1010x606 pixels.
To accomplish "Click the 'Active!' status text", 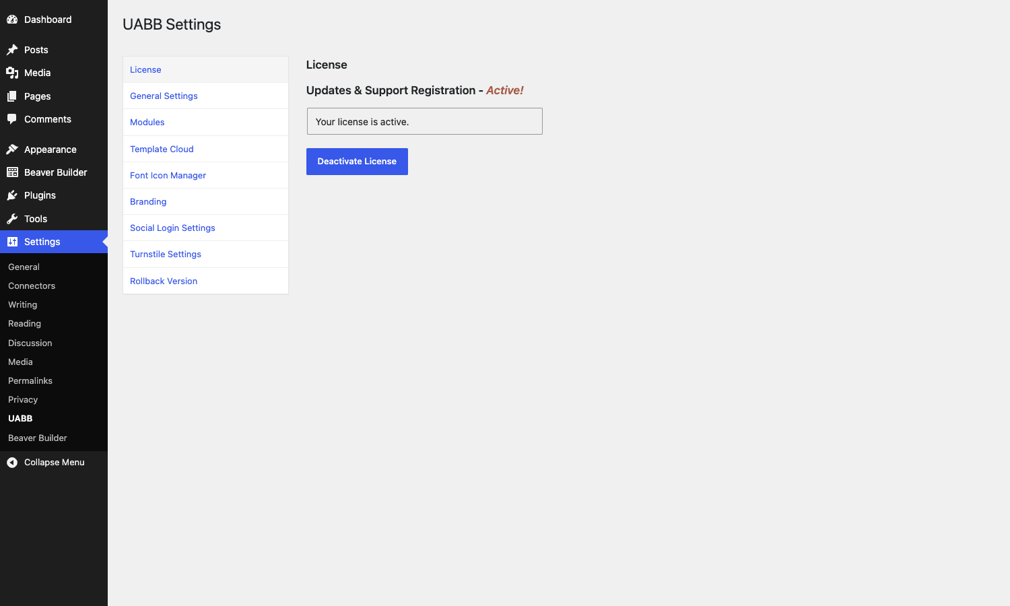I will (x=505, y=90).
